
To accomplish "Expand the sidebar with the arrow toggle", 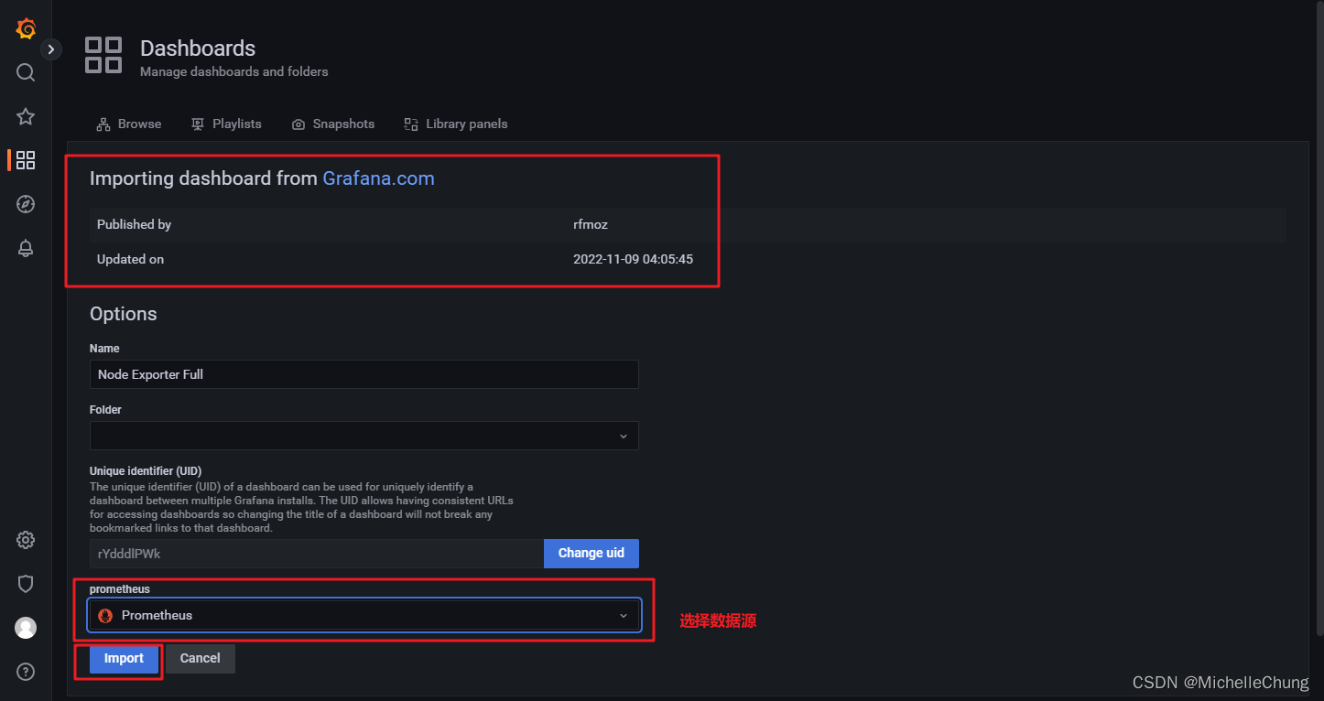I will coord(51,49).
